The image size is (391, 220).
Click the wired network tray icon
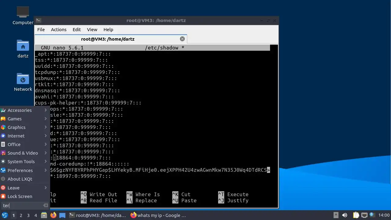click(364, 215)
